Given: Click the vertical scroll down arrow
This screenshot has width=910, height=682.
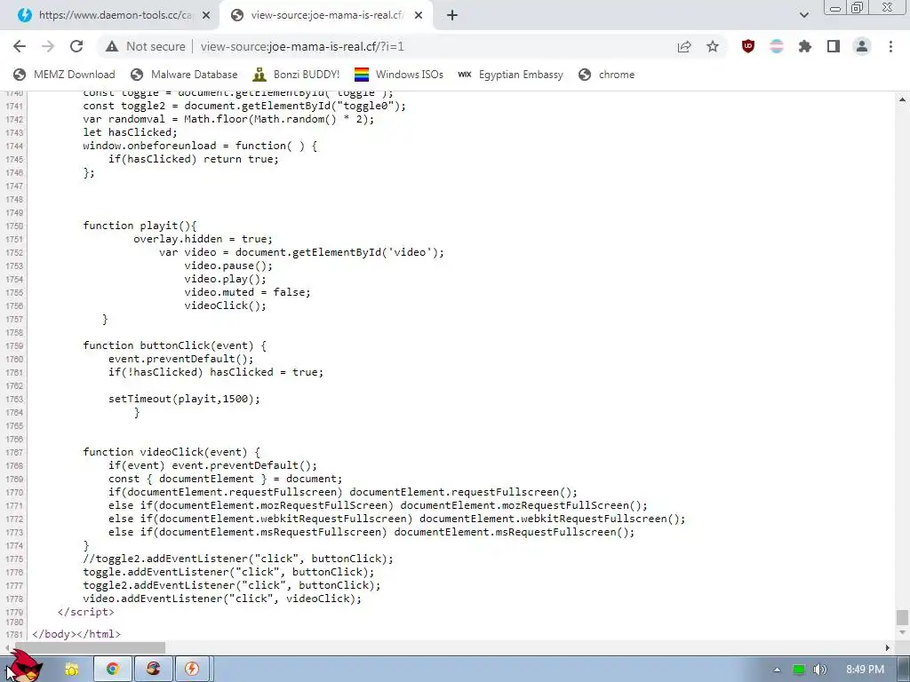Looking at the screenshot, I should [902, 632].
